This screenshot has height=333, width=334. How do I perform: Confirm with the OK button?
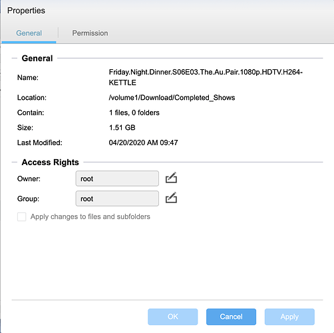click(173, 316)
